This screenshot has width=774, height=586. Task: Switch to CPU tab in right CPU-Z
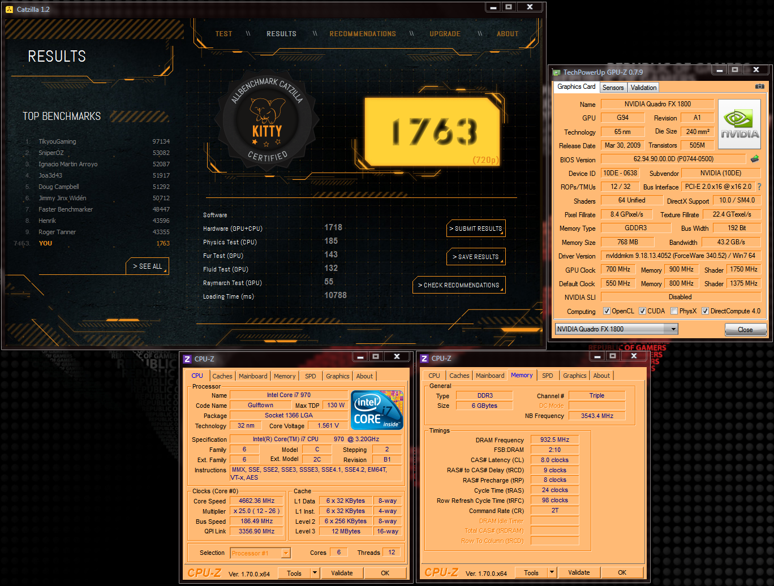[x=434, y=376]
